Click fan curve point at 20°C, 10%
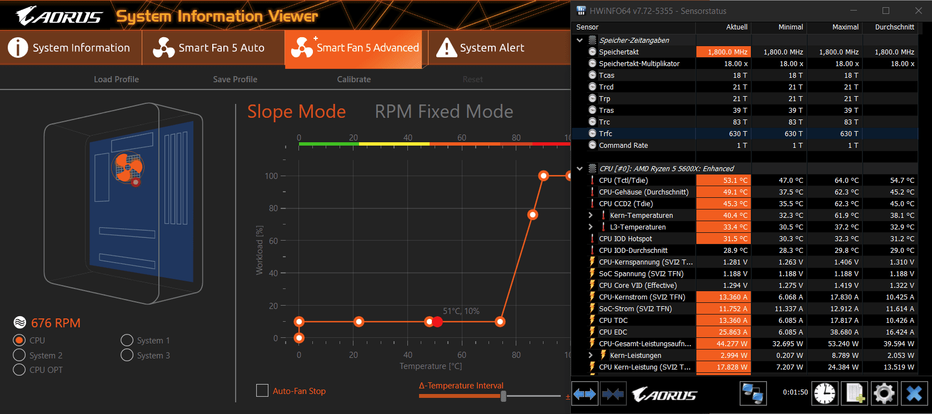 click(x=359, y=322)
